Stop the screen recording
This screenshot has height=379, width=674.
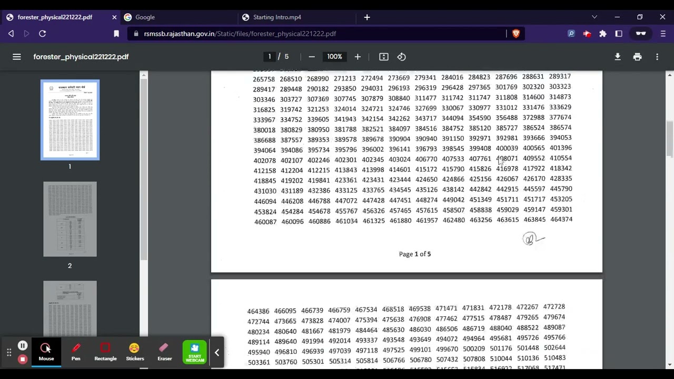coord(23,359)
